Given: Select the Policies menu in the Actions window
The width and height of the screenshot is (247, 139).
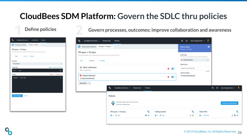Looking at the screenshot, I should 117,41.
